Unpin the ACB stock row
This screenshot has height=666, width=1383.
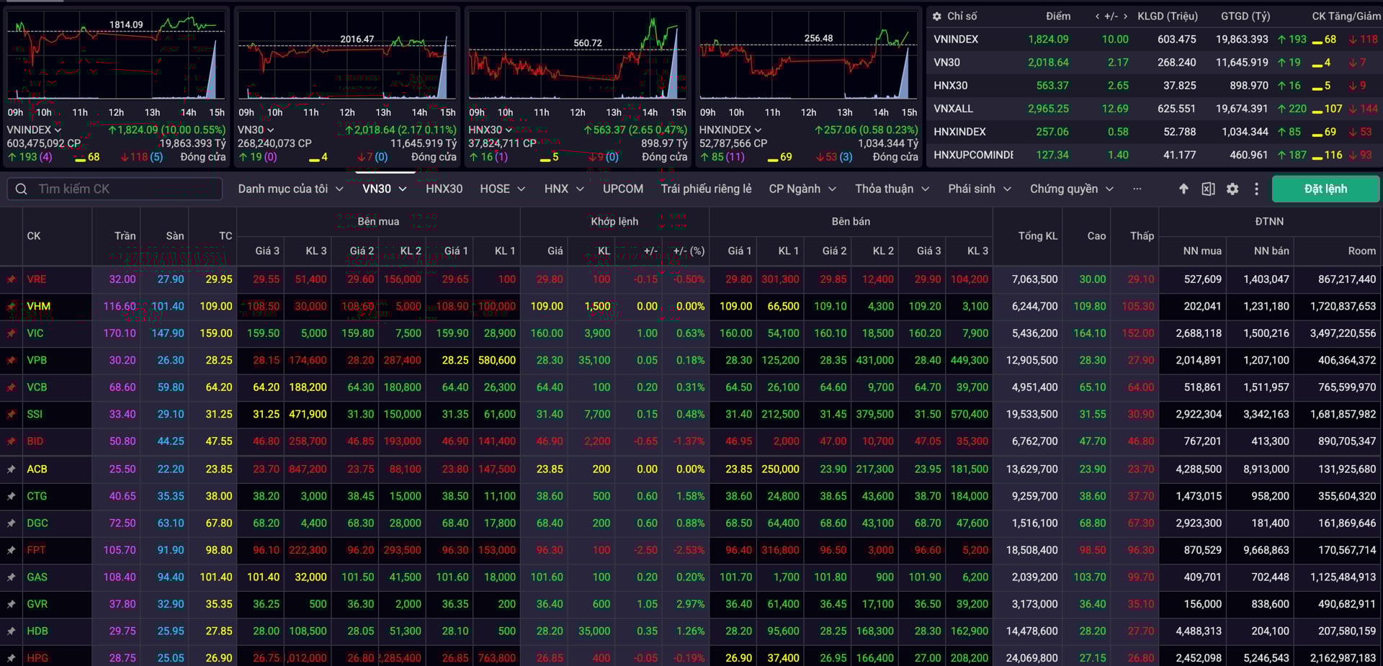point(12,469)
